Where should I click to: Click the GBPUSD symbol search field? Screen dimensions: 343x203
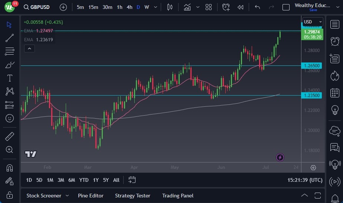(39, 7)
